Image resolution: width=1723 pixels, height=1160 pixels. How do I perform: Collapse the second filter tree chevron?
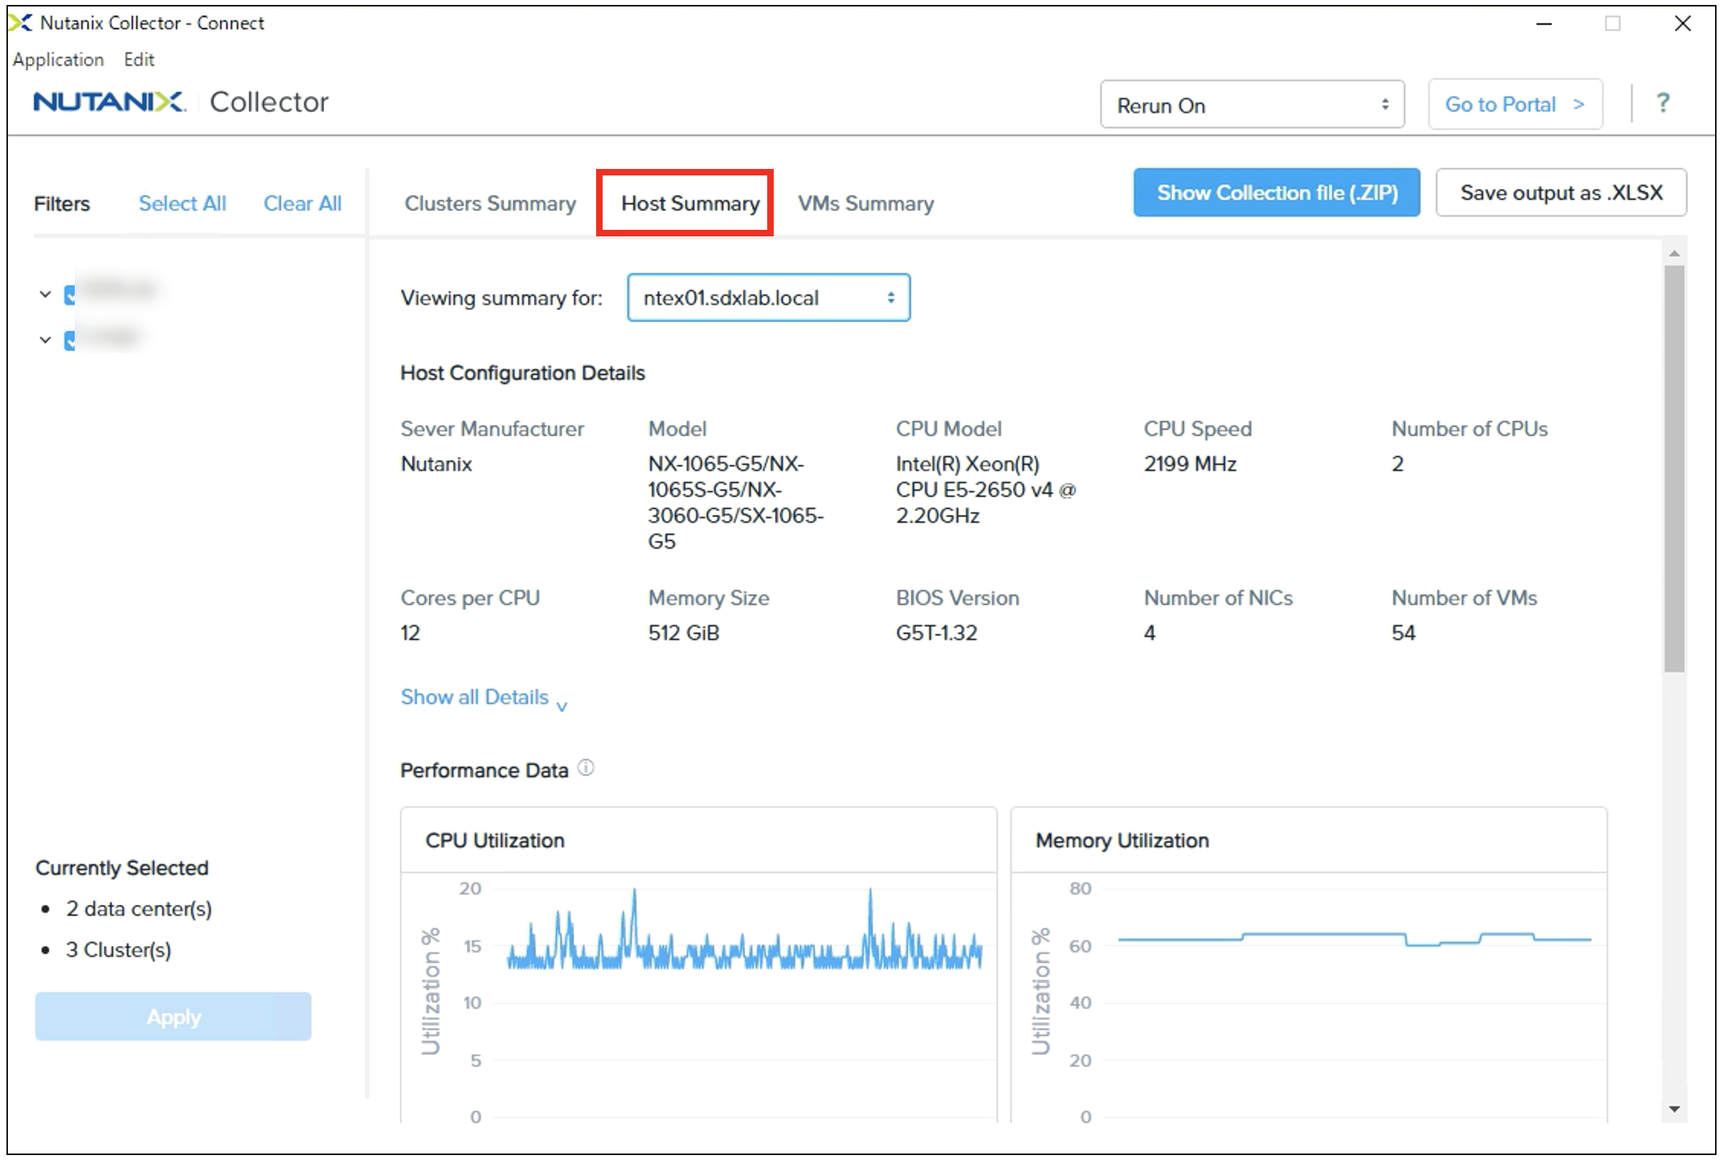(x=45, y=339)
